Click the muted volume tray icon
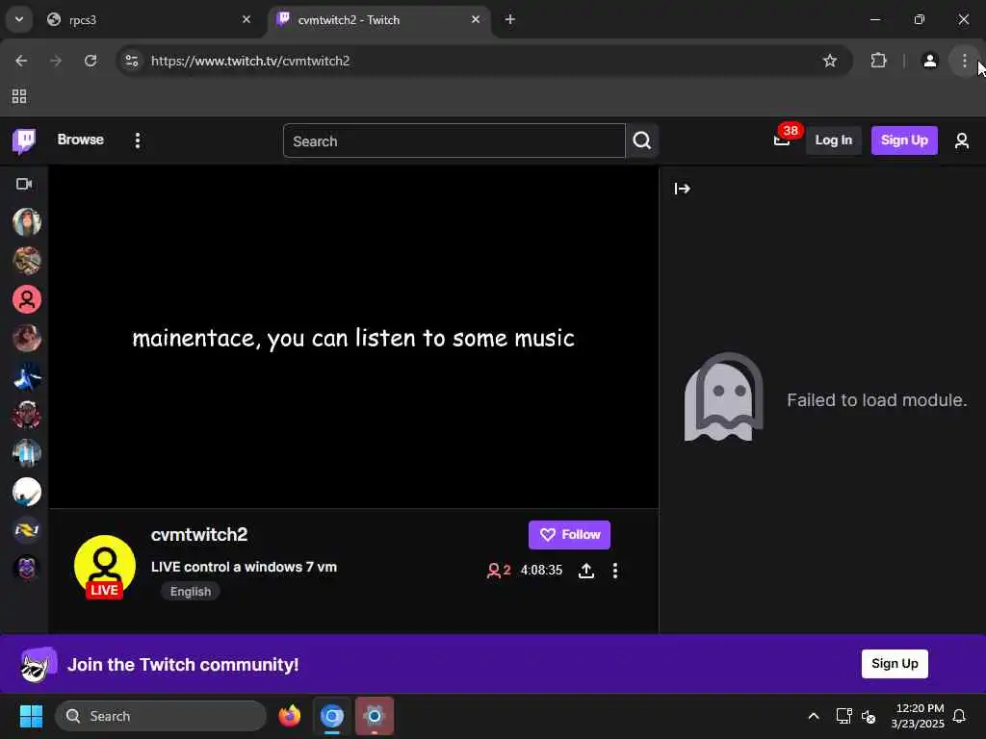 869,716
